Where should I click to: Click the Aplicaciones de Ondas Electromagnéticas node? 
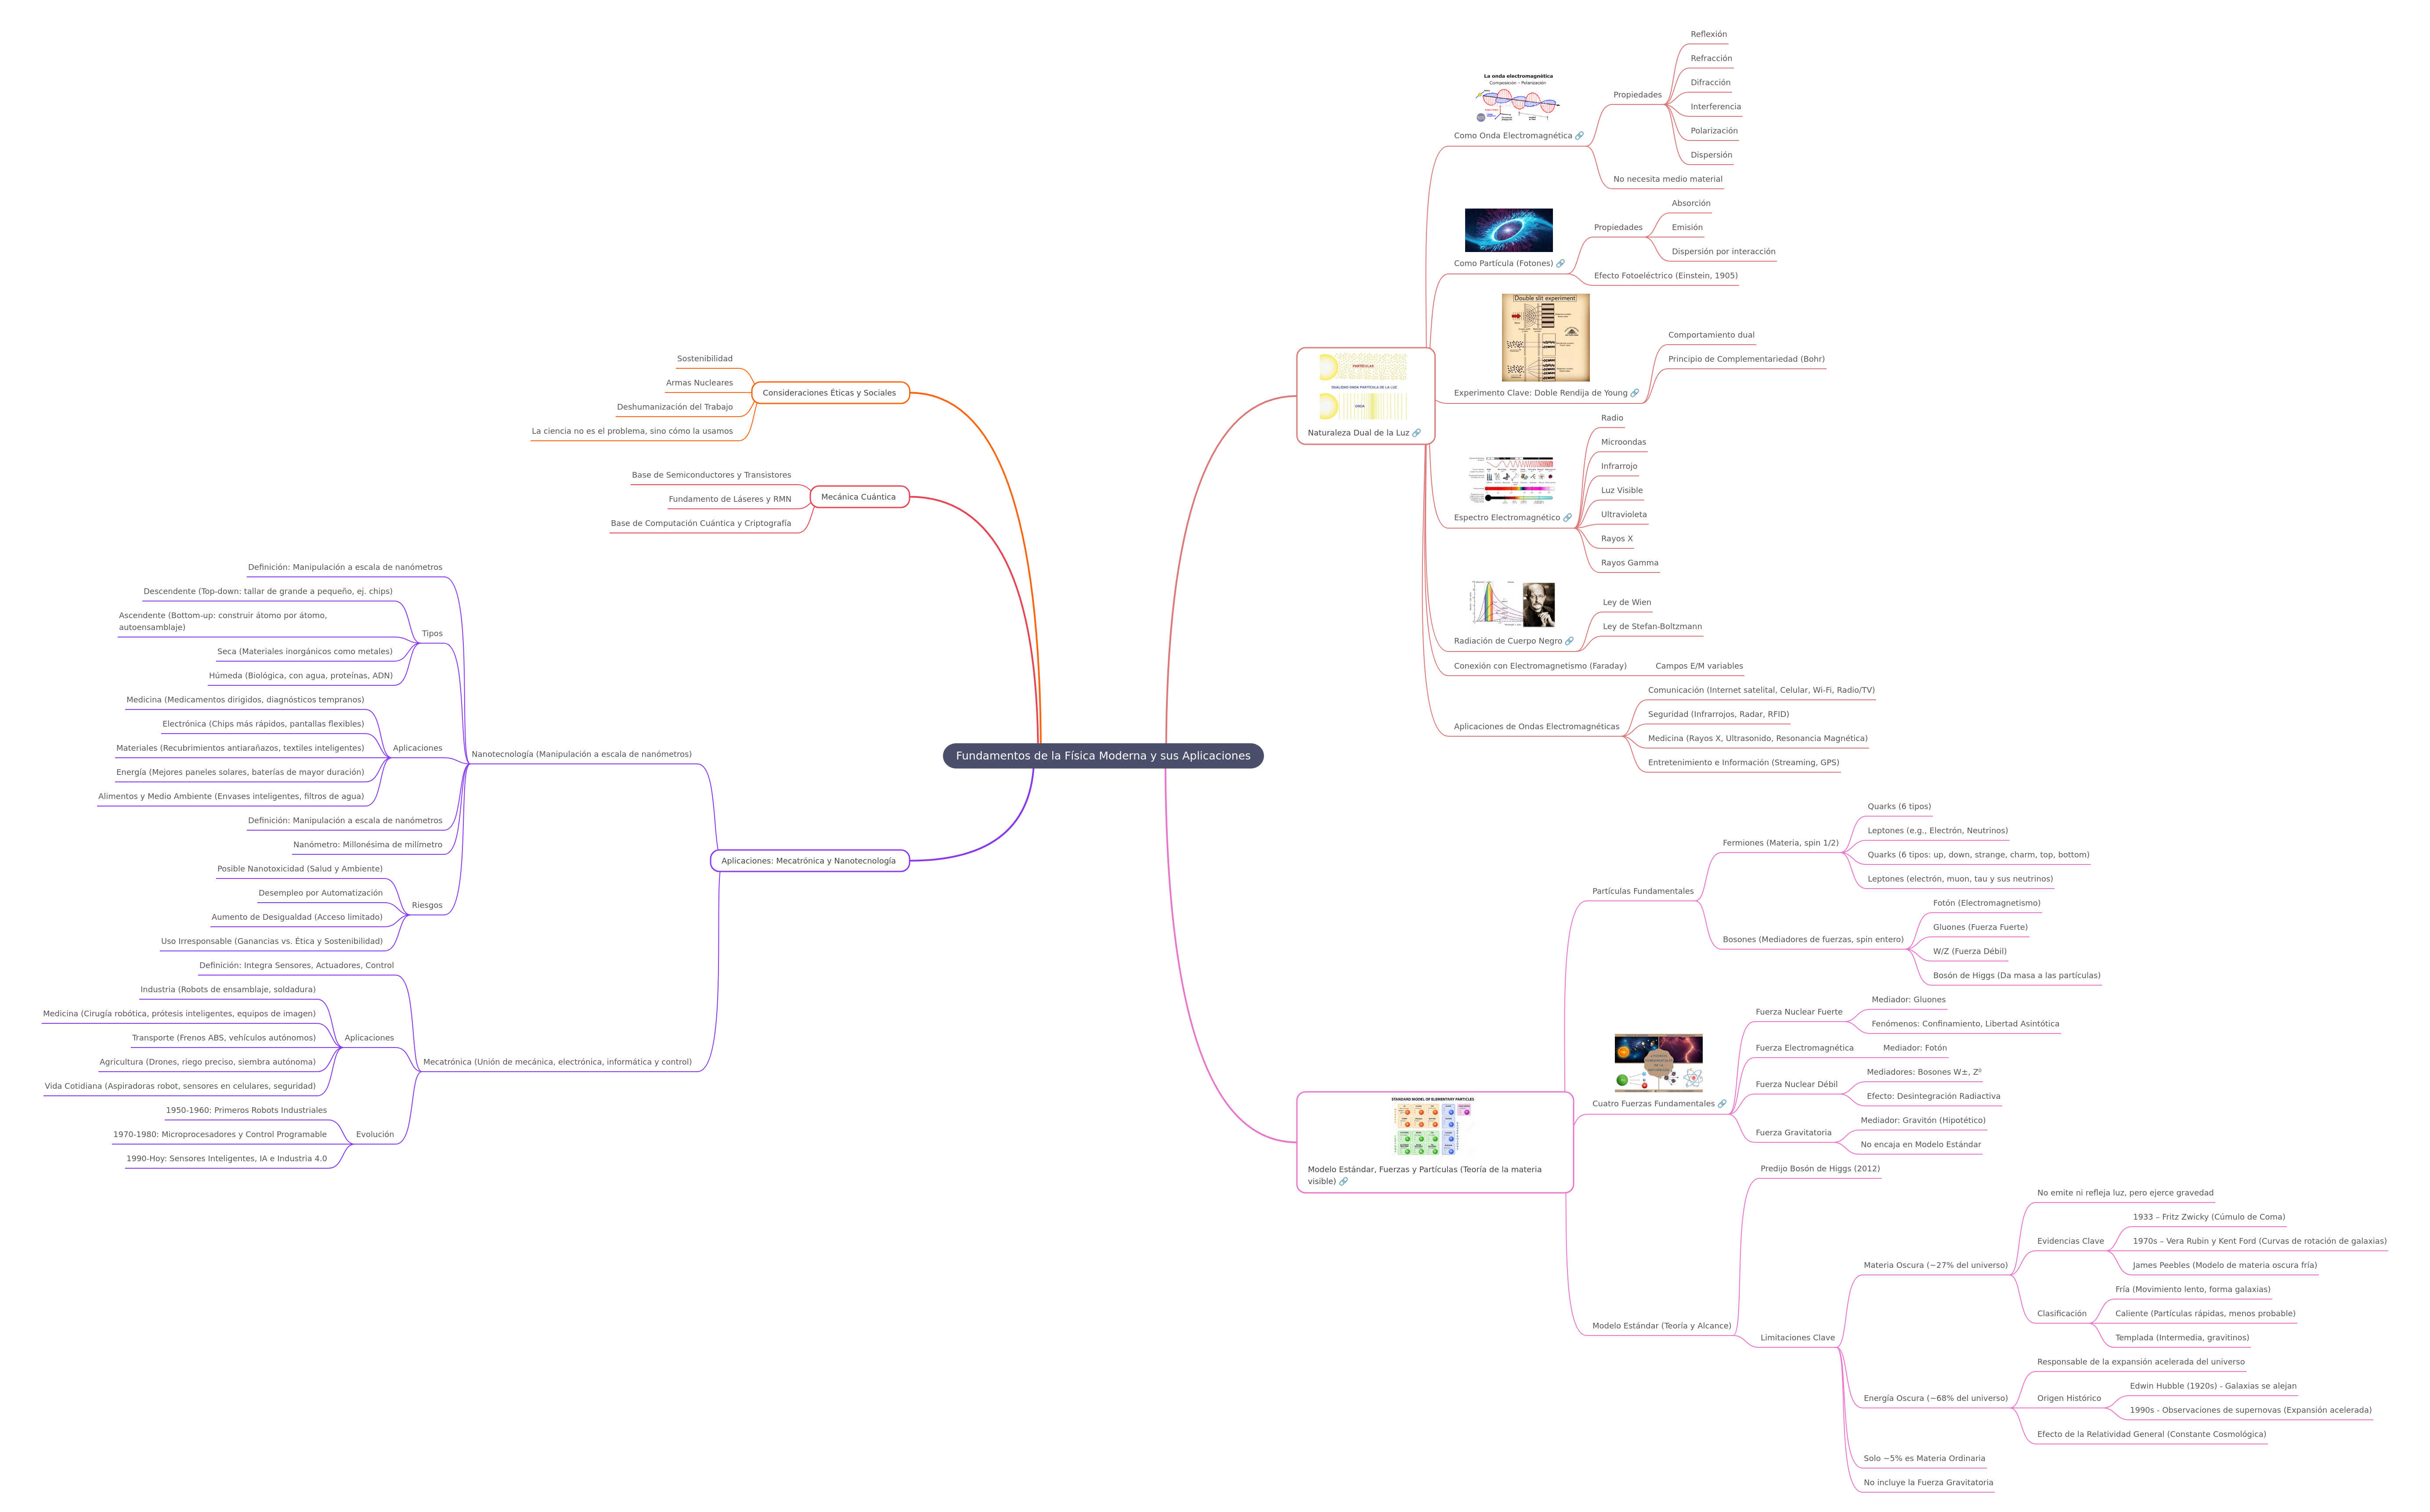[x=1536, y=727]
